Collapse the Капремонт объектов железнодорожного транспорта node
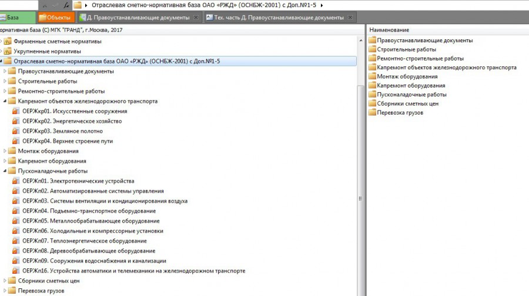Screen dimensions: 529x296 coord(5,101)
